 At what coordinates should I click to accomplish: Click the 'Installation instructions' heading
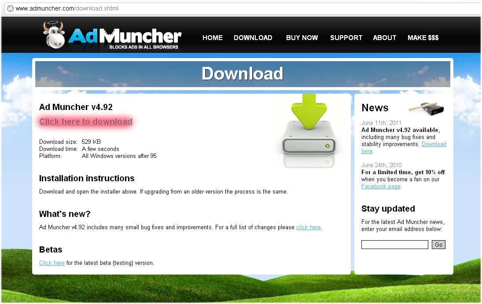coord(87,178)
